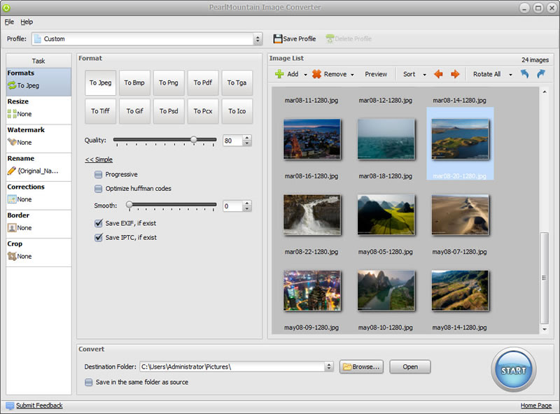Click the Save Profile disk icon
The height and width of the screenshot is (414, 560).
click(x=277, y=38)
